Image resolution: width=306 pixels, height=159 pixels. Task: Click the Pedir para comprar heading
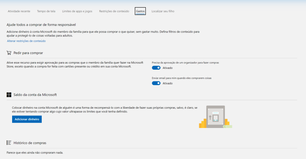28,53
